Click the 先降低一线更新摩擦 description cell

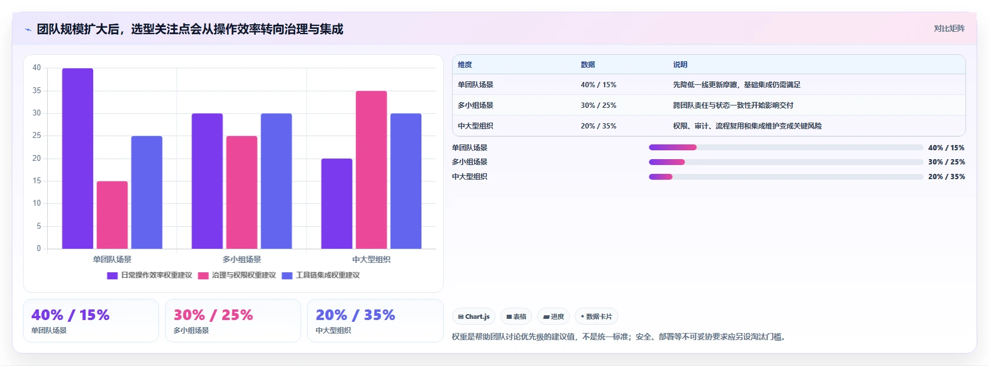tap(737, 85)
